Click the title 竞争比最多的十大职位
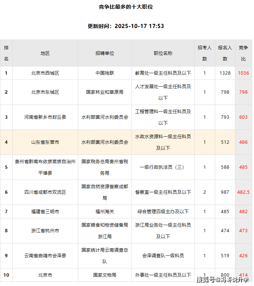254x286 pixels. (x=126, y=7)
